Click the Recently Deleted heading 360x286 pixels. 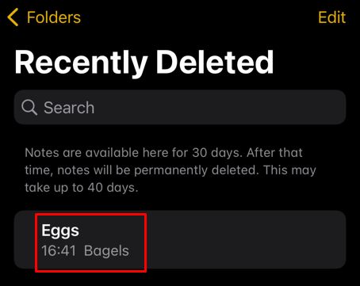[144, 63]
